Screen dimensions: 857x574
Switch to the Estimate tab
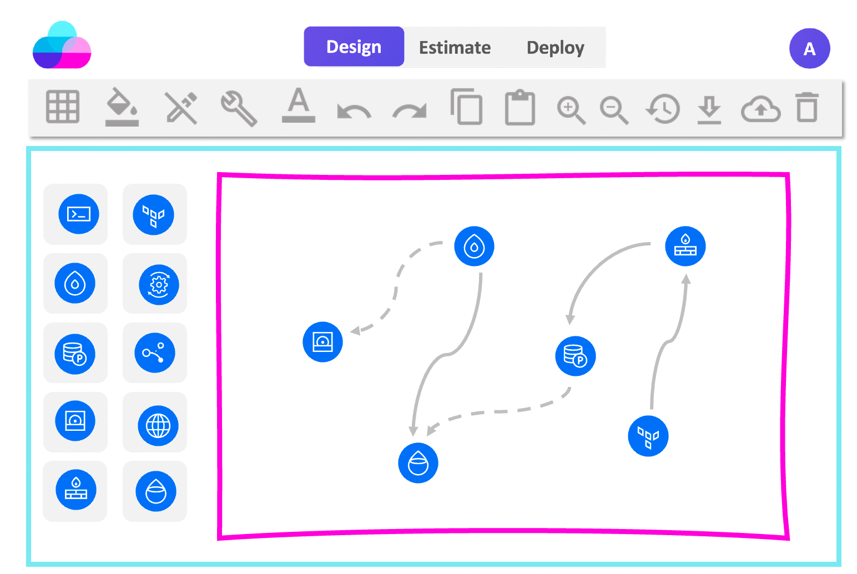[x=455, y=47]
